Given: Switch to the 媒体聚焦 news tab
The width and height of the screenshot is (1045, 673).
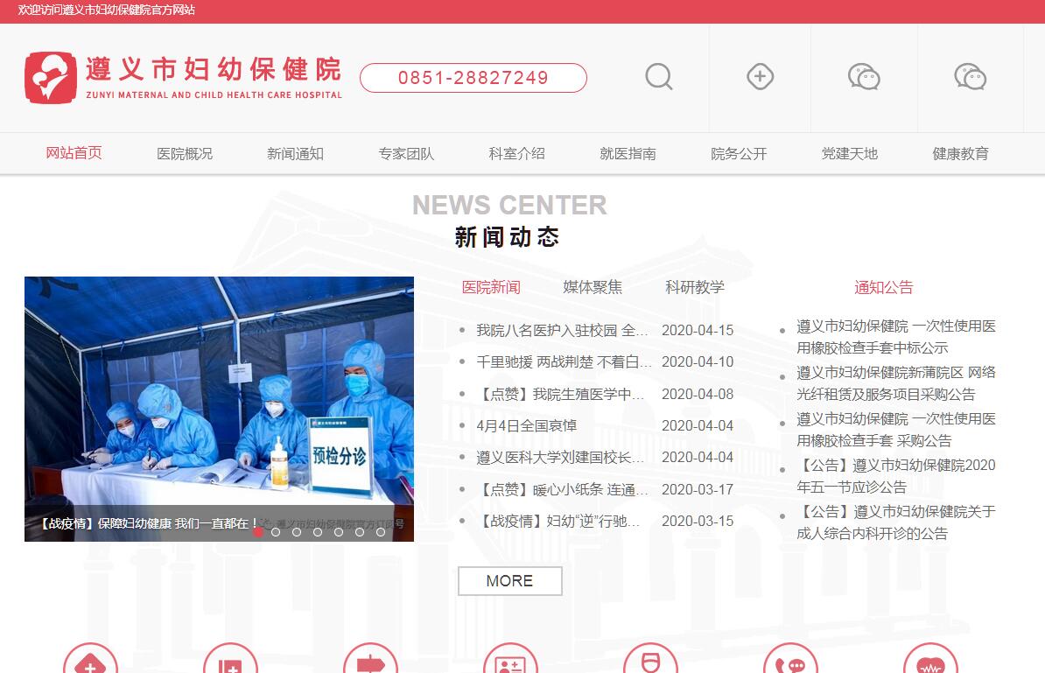Looking at the screenshot, I should (593, 287).
